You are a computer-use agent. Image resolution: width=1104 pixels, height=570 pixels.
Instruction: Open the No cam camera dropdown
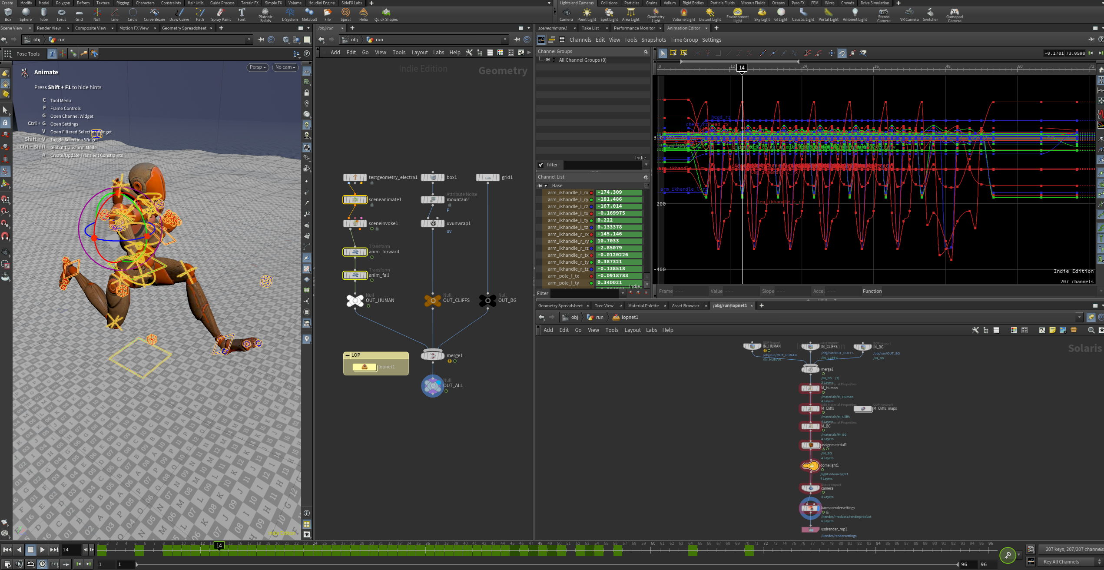click(x=285, y=67)
